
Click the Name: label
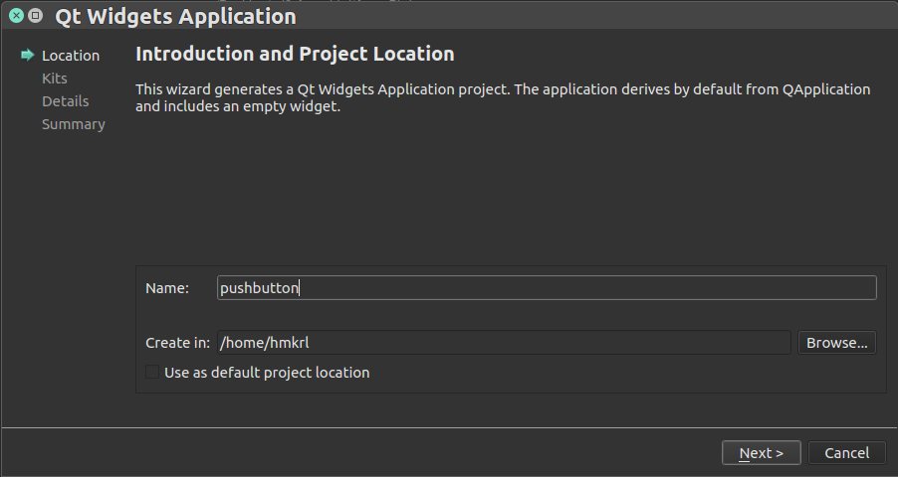(167, 288)
